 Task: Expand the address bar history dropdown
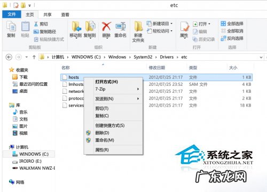261,57
